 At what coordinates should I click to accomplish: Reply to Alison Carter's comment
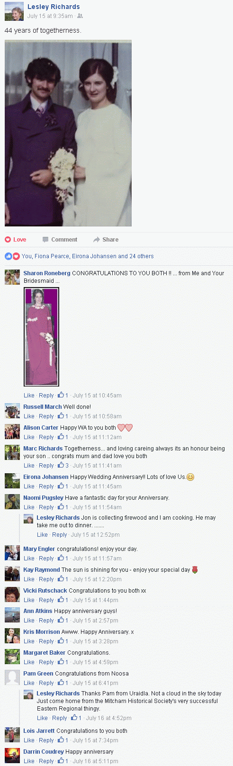coord(46,437)
